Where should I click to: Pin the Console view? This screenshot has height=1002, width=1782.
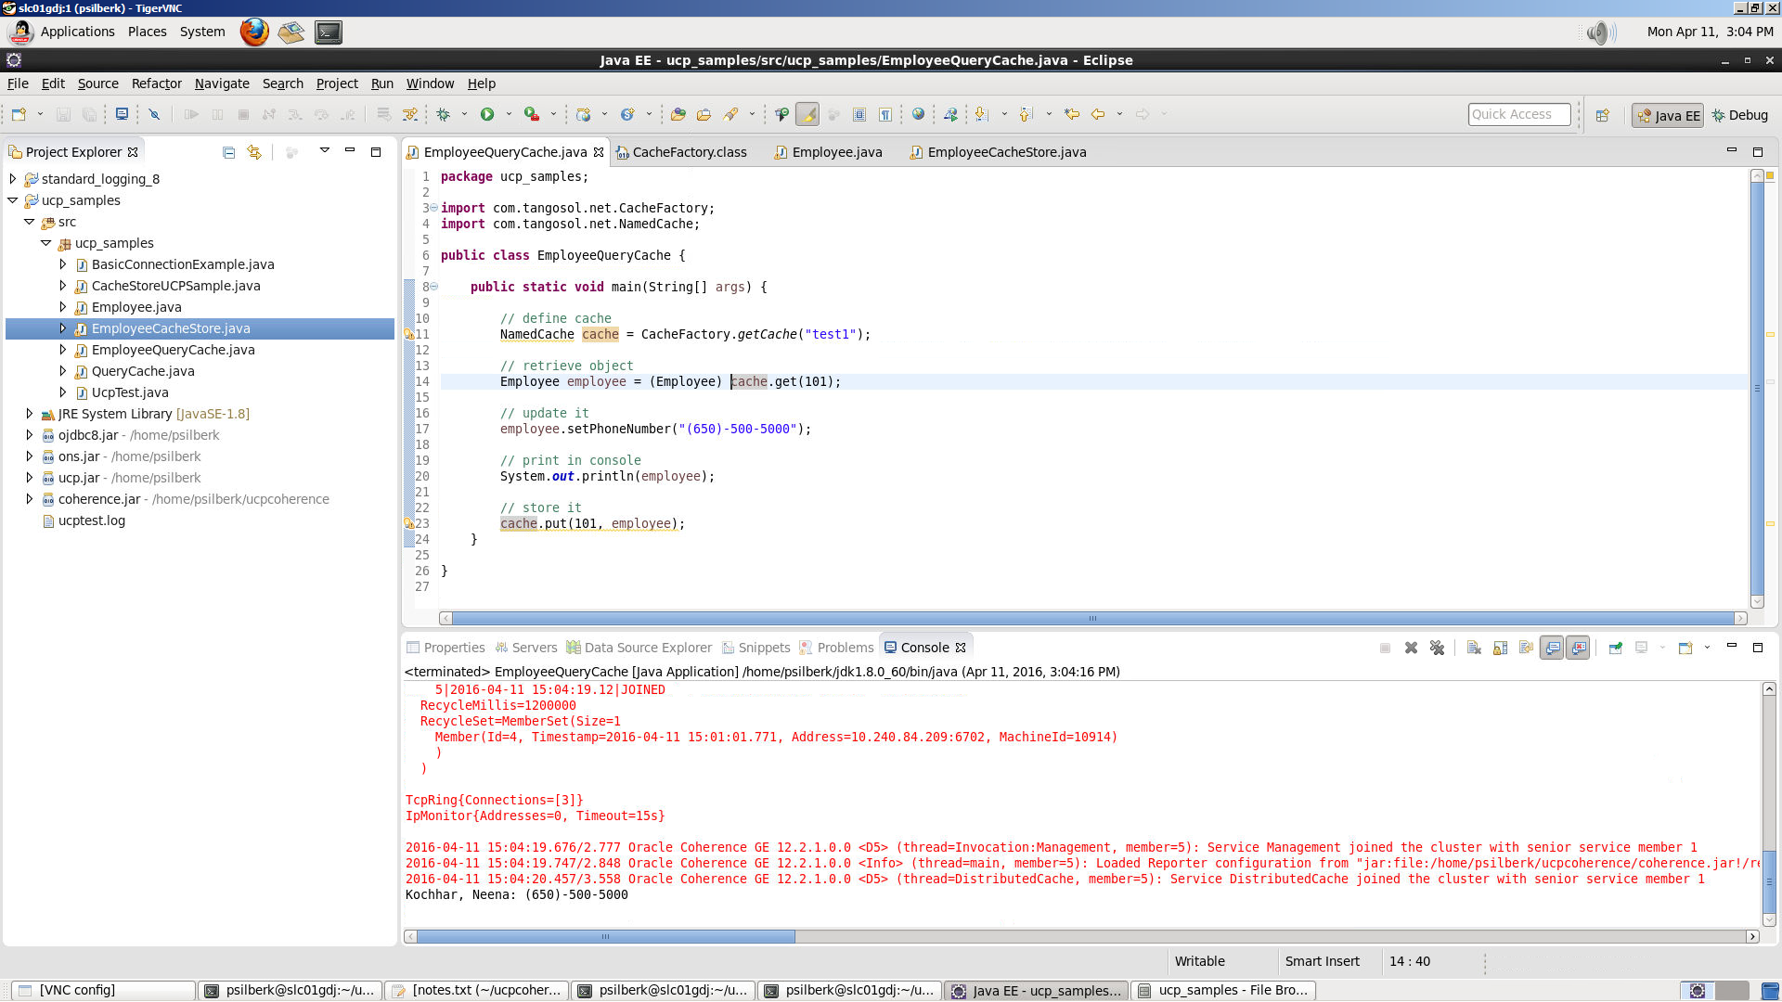pyautogui.click(x=1614, y=648)
